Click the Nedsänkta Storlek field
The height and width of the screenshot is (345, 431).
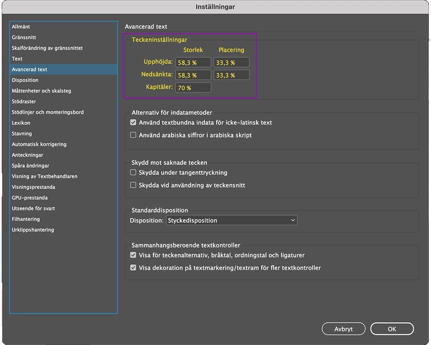[193, 75]
